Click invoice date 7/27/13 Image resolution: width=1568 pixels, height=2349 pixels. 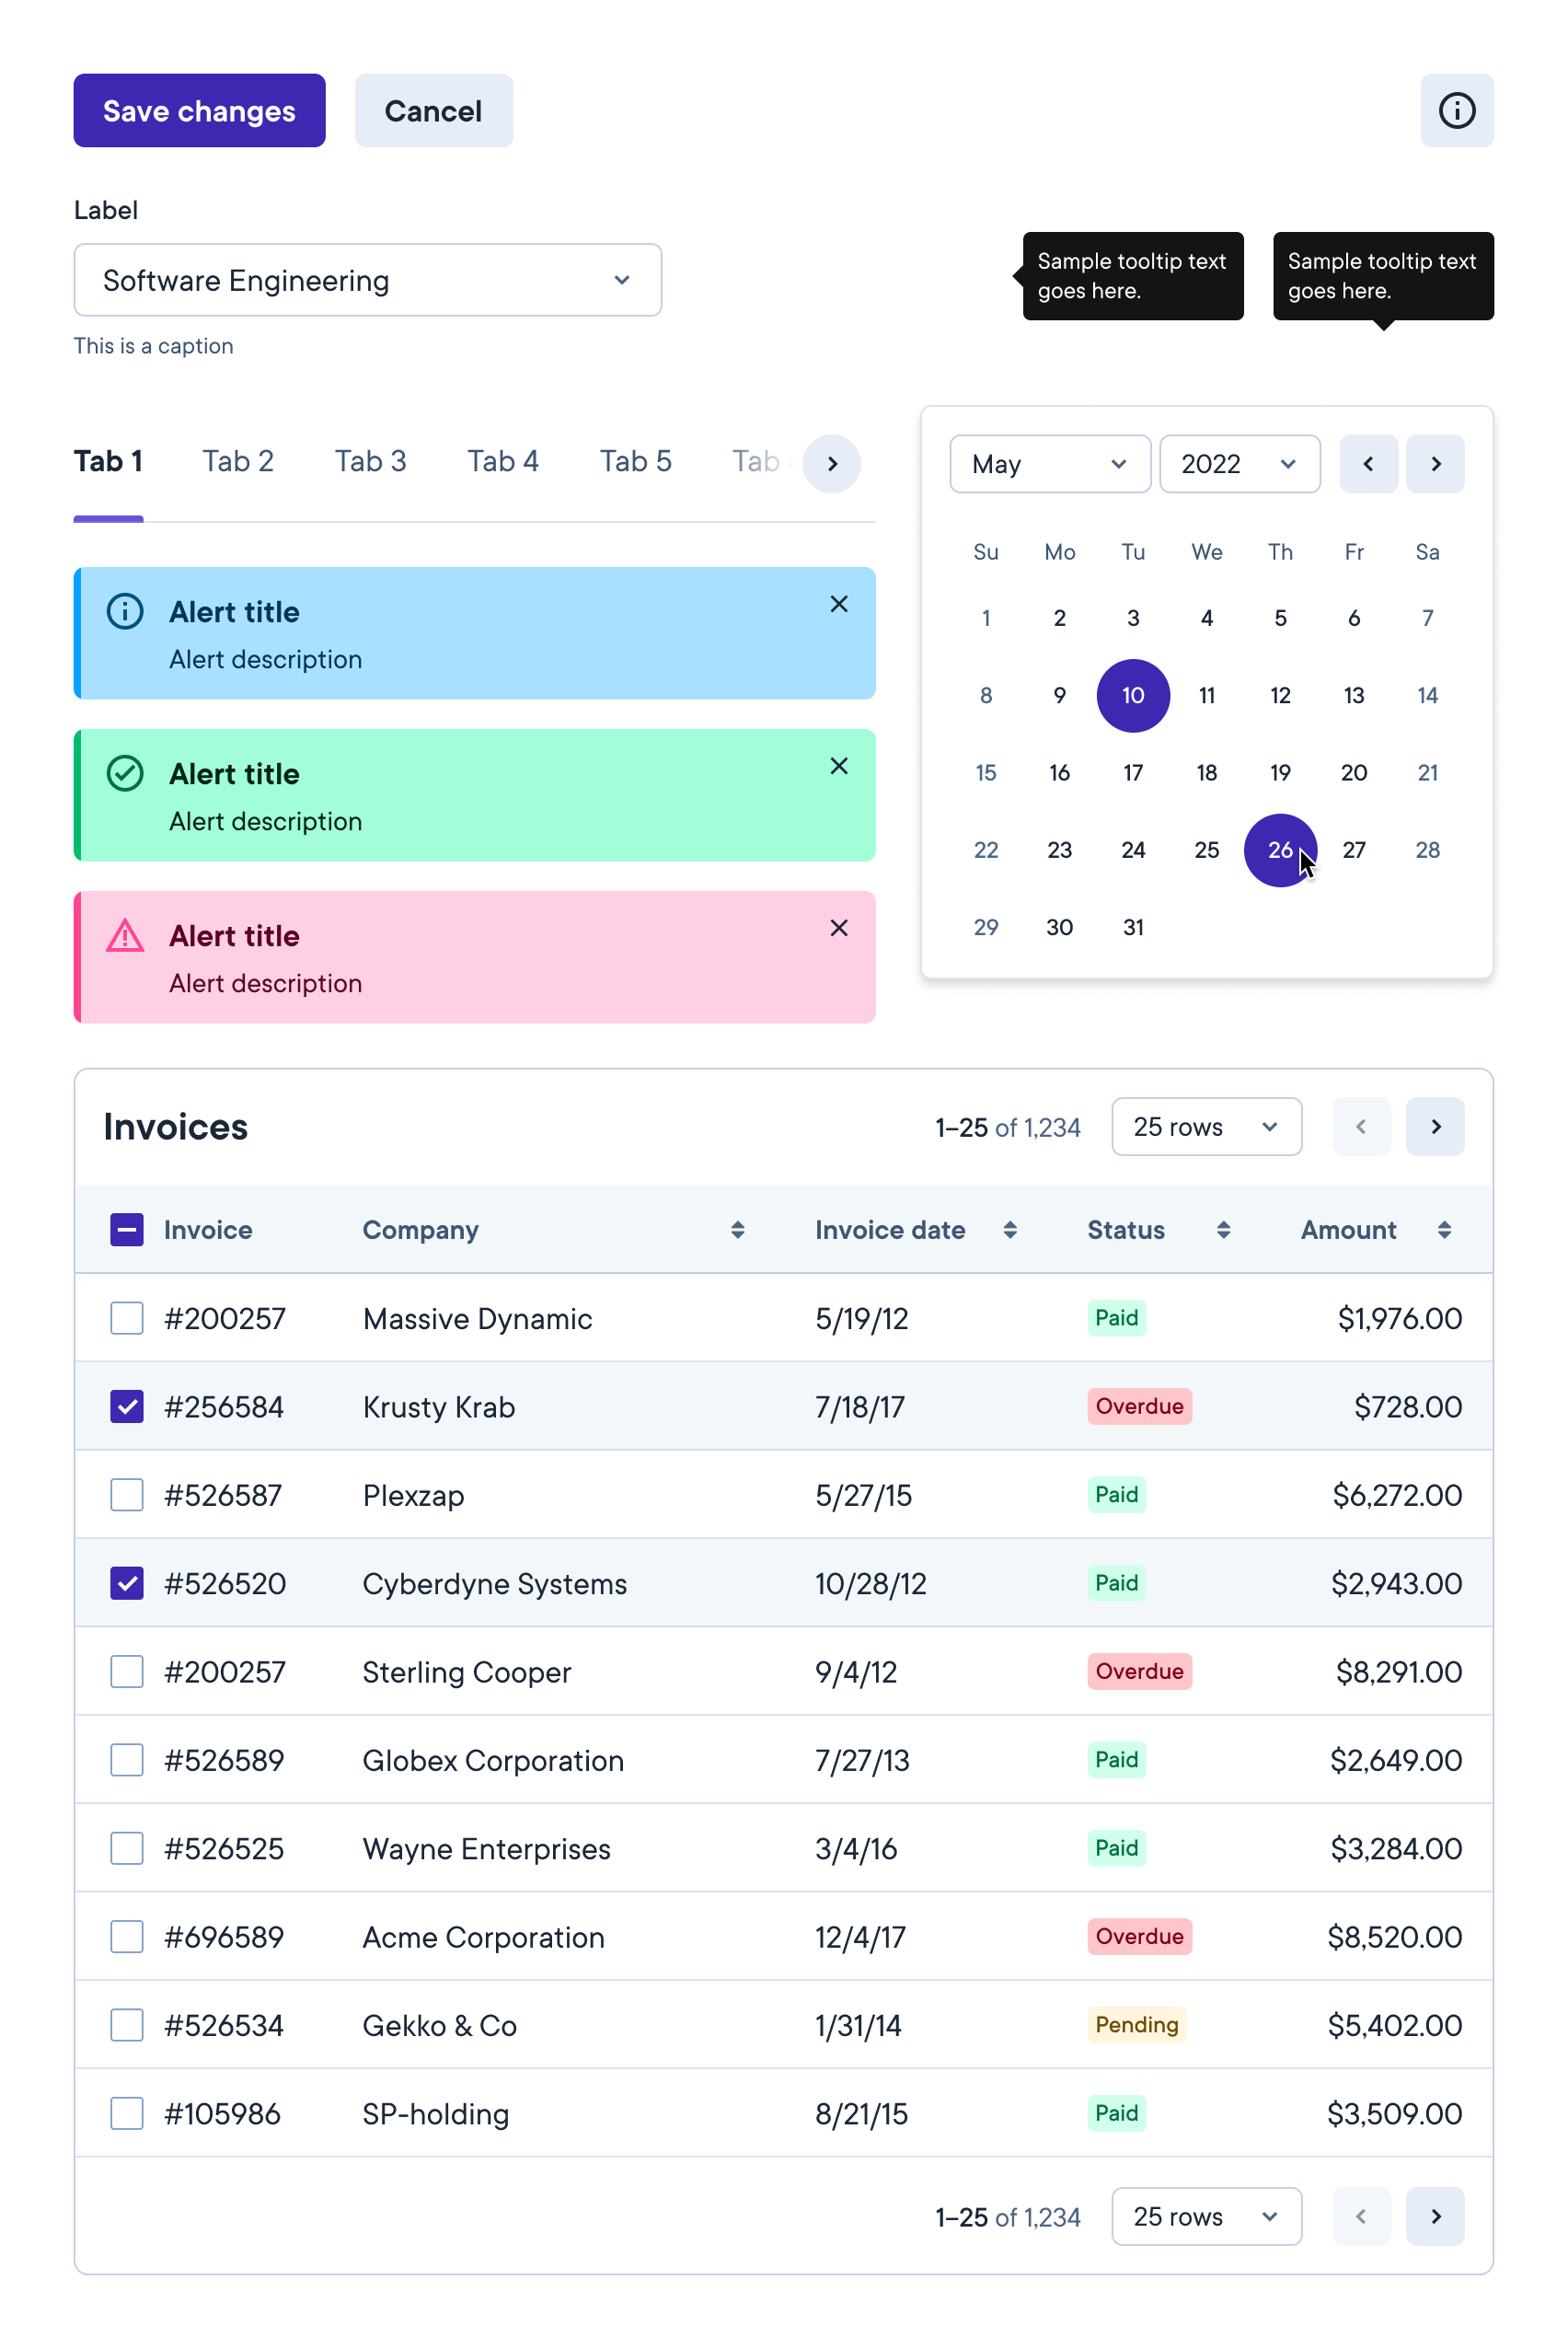pyautogui.click(x=862, y=1761)
